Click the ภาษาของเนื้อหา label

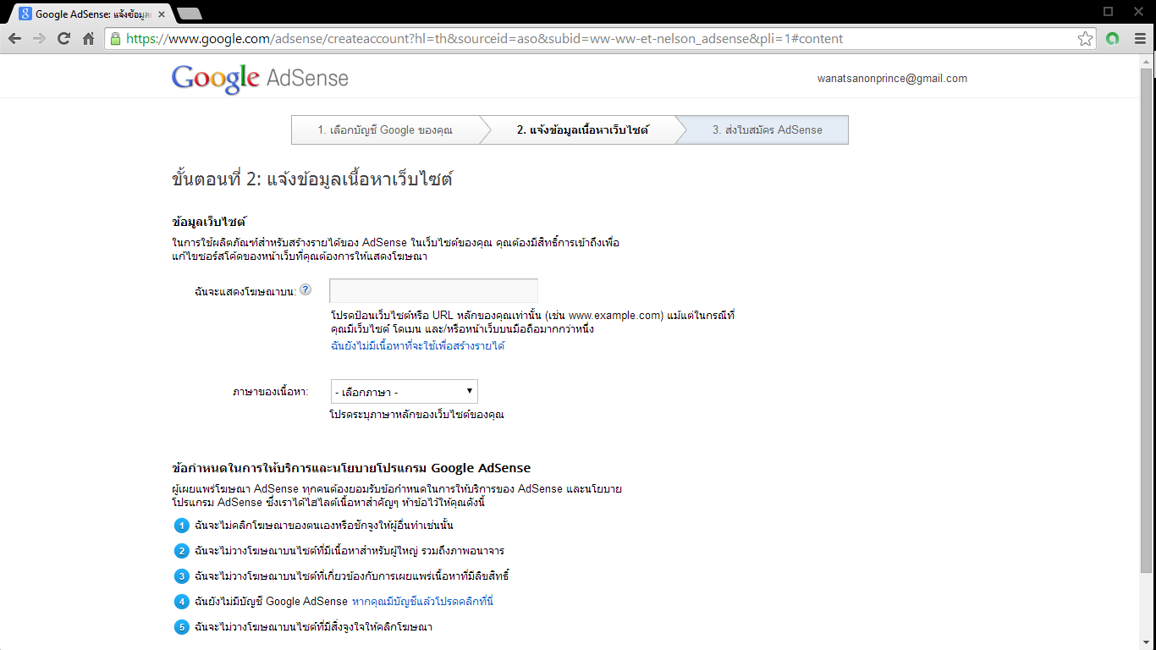[x=270, y=392]
